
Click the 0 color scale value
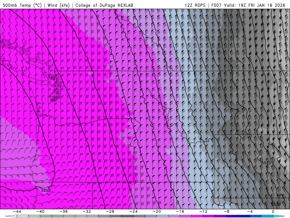[273, 211]
